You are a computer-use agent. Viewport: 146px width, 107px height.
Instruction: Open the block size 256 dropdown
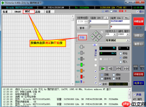115,34
